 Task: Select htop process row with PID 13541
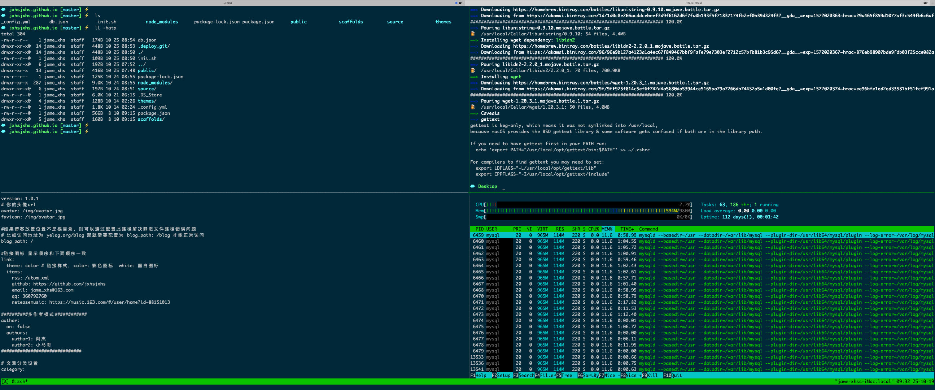click(702, 369)
